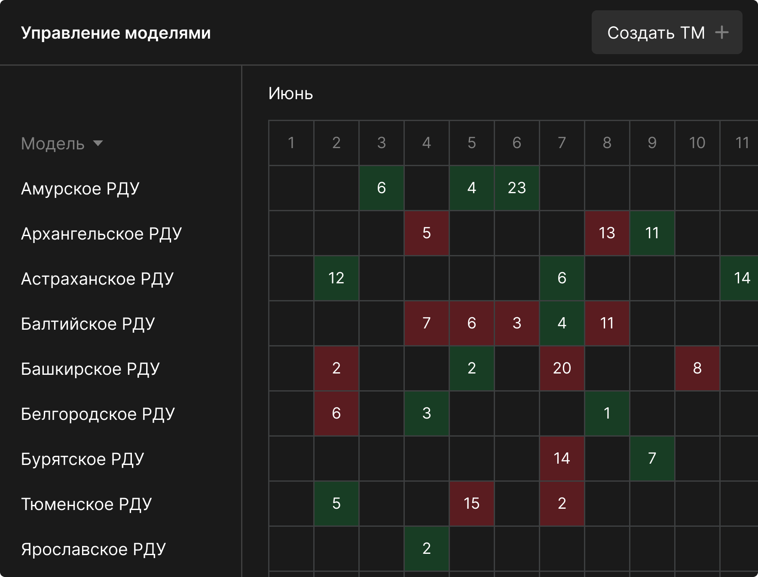This screenshot has width=758, height=577.
Task: Open red cell 11 in Балтийское РДУ row
Action: (607, 323)
